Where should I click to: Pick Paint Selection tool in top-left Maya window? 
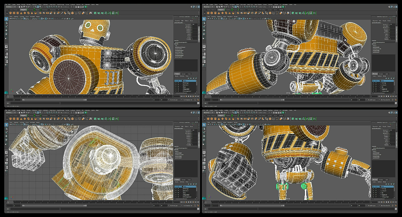point(6,26)
